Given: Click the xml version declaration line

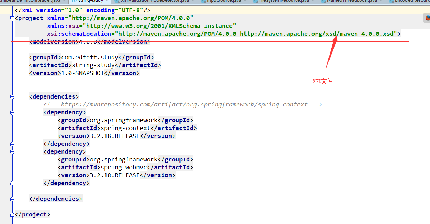Looking at the screenshot, I should click(x=83, y=10).
